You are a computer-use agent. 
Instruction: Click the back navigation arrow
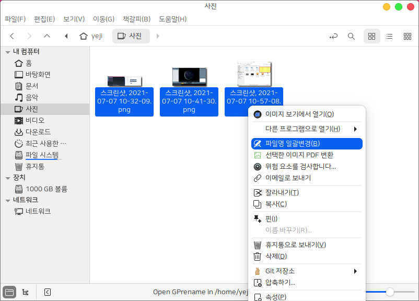[x=12, y=36]
